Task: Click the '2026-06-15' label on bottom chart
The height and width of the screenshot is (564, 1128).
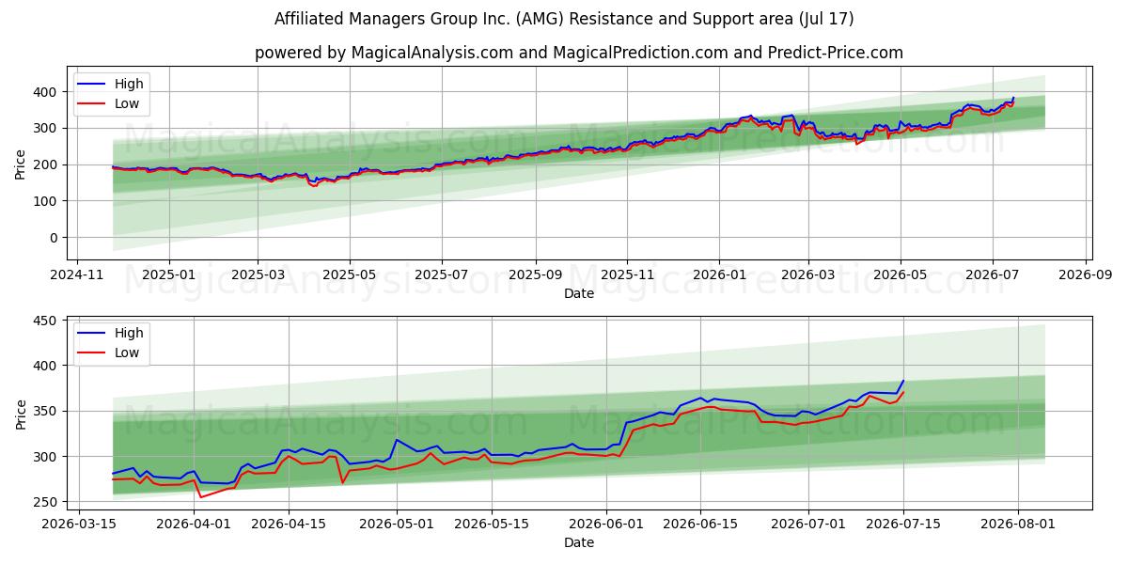Action: (701, 525)
